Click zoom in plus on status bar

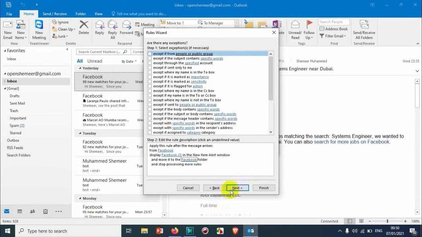coord(405,221)
